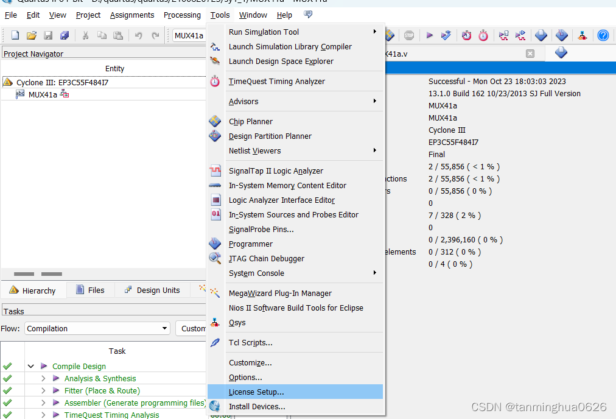Open the Window menu
The width and height of the screenshot is (616, 419).
coord(253,15)
